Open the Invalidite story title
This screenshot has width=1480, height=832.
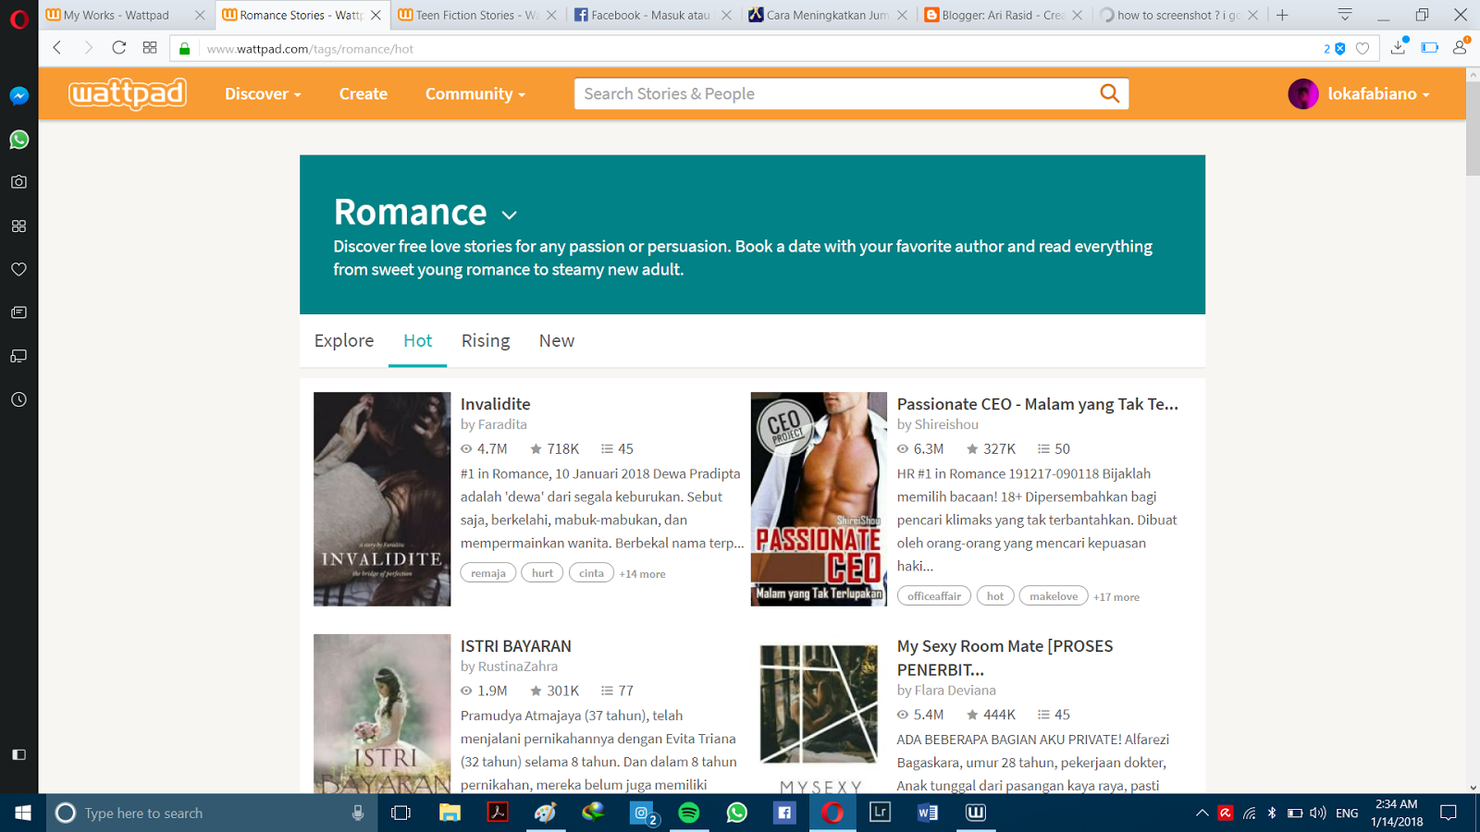point(496,404)
